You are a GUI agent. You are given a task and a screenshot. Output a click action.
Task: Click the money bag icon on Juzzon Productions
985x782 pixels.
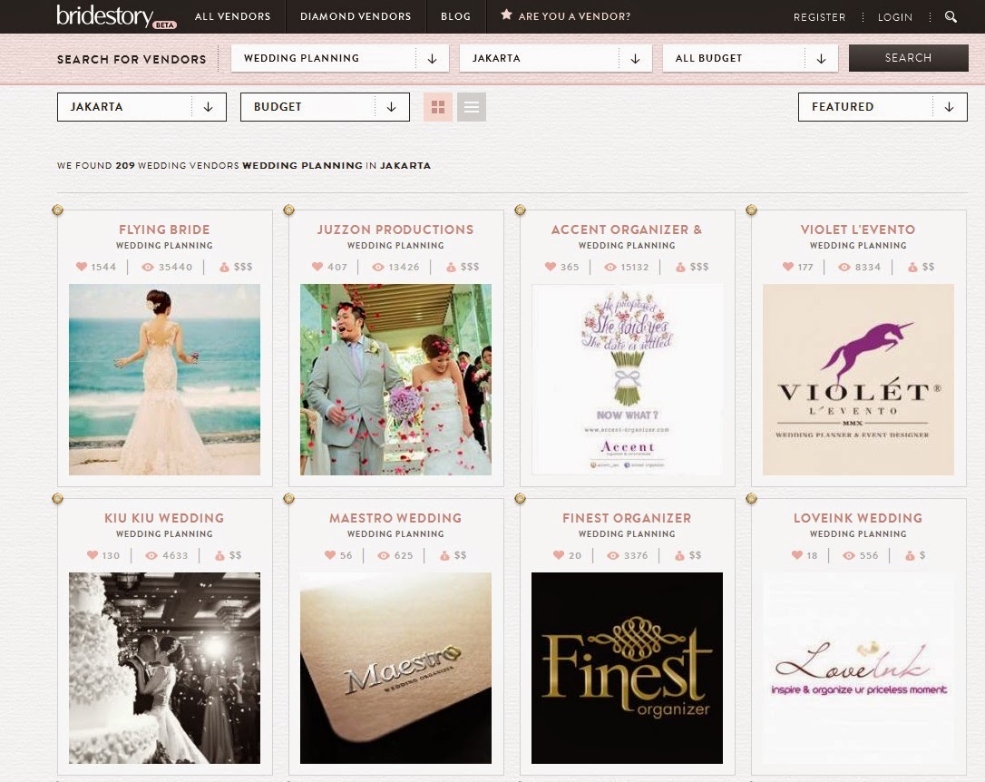[x=451, y=267]
